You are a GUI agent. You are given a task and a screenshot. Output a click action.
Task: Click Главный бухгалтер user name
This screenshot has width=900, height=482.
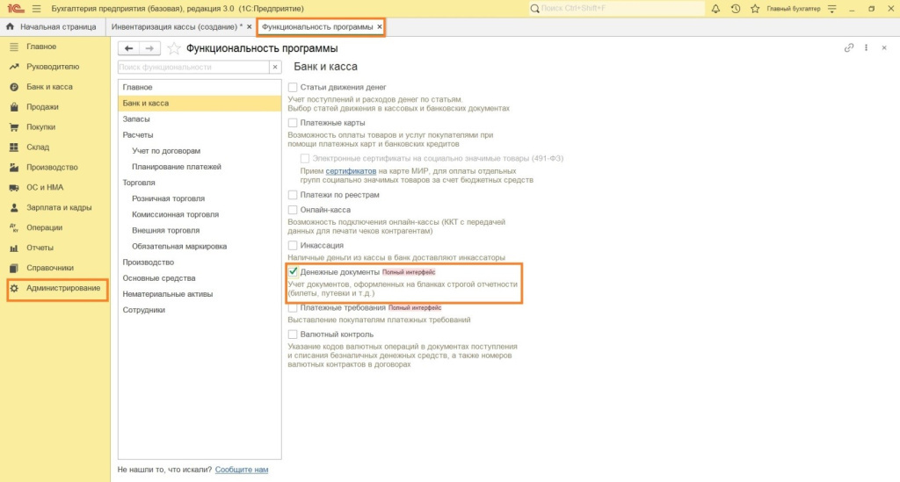click(794, 9)
